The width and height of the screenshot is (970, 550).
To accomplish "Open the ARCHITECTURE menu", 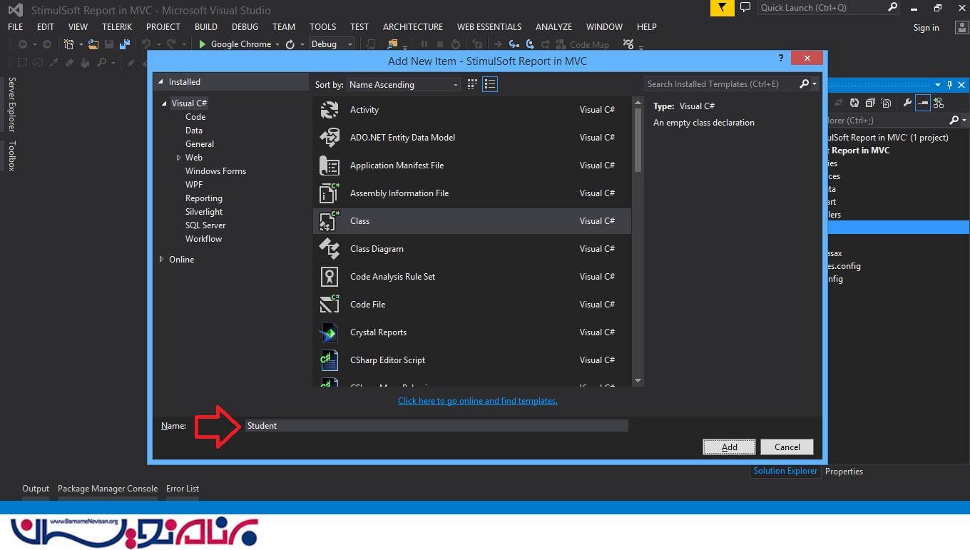I will pos(412,26).
